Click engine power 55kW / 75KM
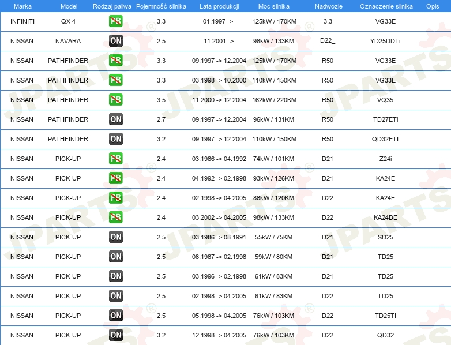Viewport: 451px width, 345px height. tap(273, 237)
